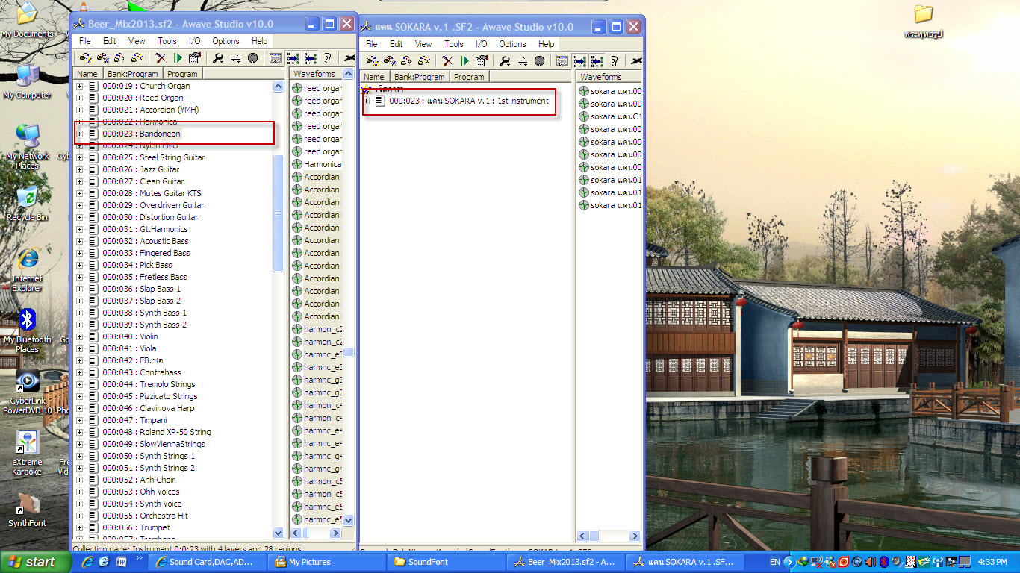Click the round MIDI connector icon in SOKARA toolbar

540,60
